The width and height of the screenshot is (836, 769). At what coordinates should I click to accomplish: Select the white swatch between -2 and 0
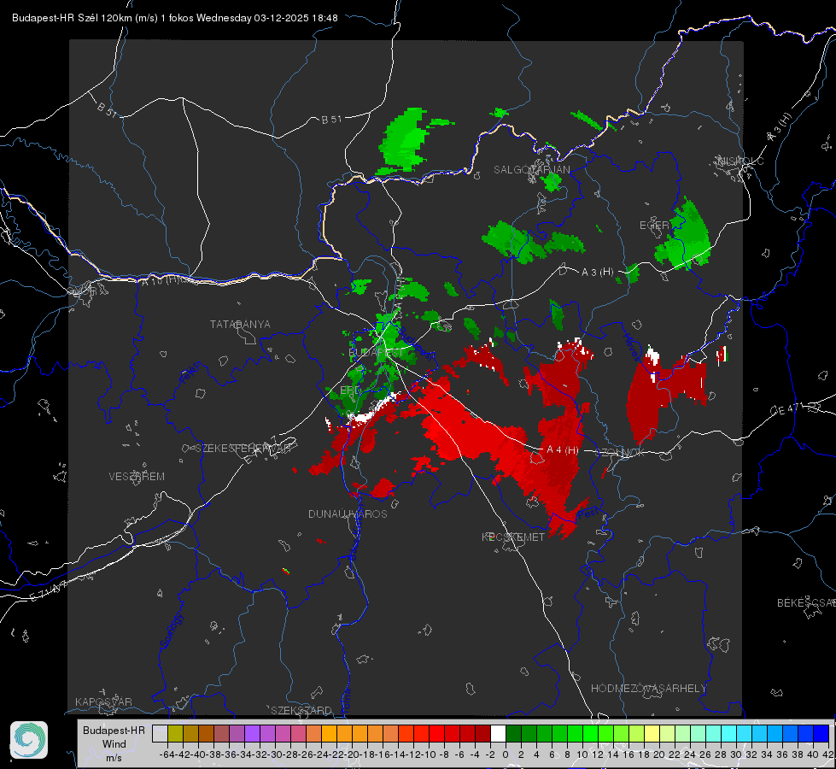[x=498, y=733]
